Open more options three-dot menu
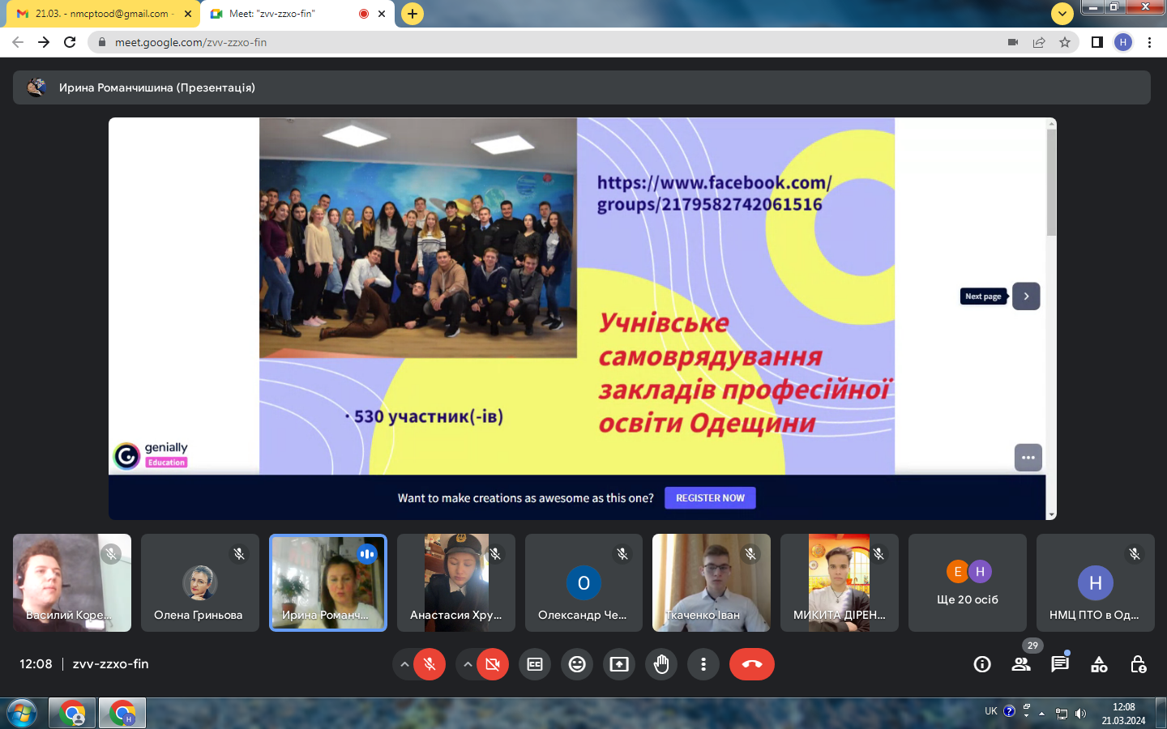The width and height of the screenshot is (1167, 729). click(x=703, y=664)
